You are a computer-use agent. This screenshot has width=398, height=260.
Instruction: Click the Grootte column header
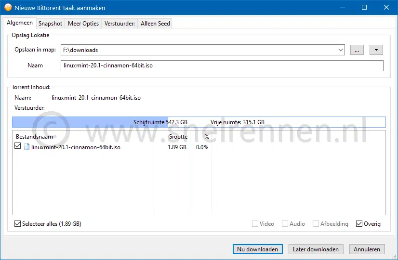[172, 137]
